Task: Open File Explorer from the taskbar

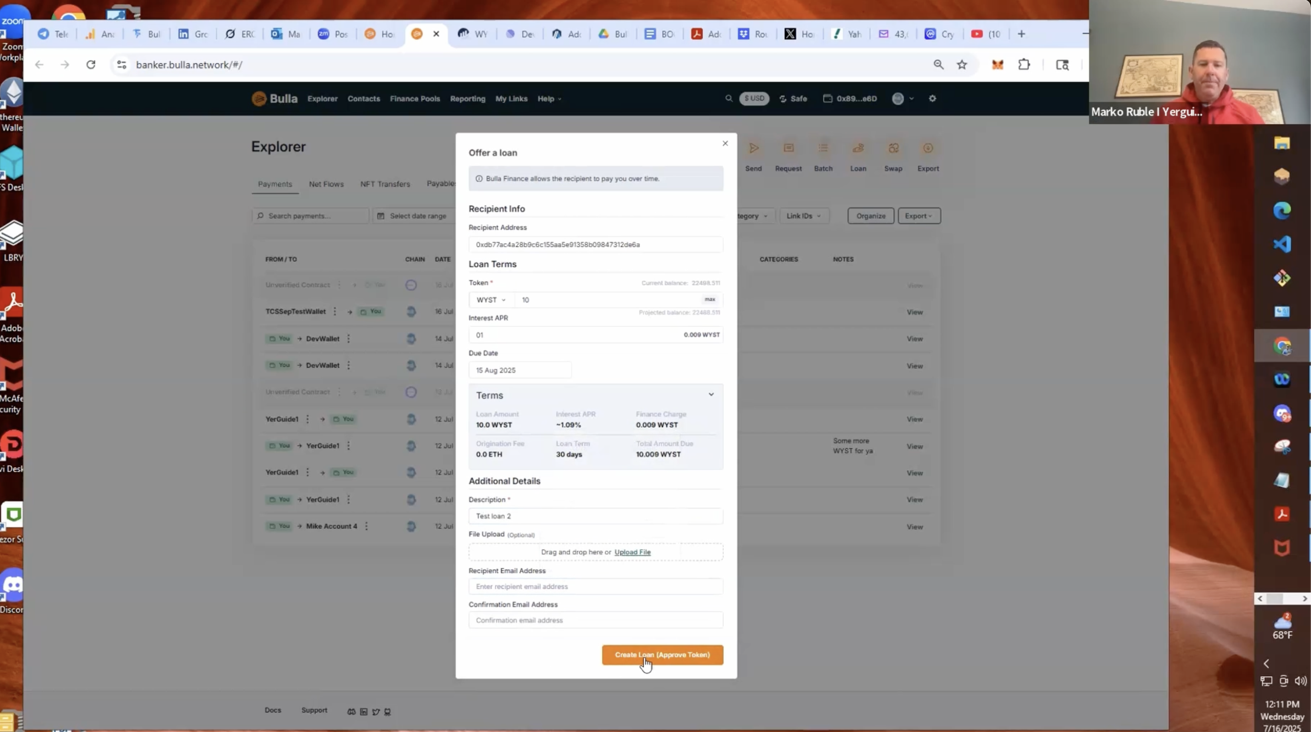Action: click(x=1281, y=143)
